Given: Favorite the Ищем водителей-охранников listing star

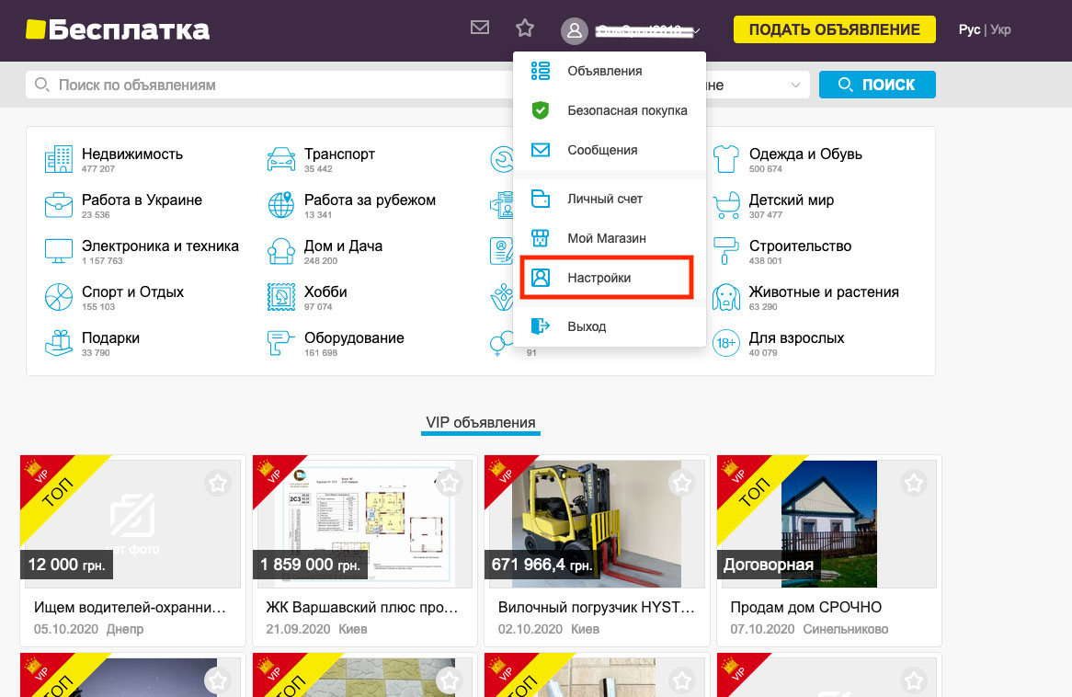Looking at the screenshot, I should pos(218,484).
